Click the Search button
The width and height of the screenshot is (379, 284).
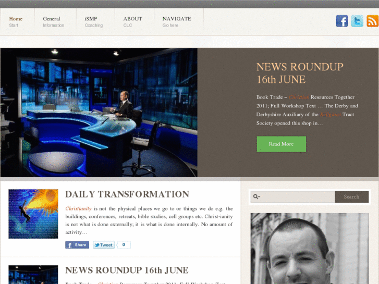(352, 197)
